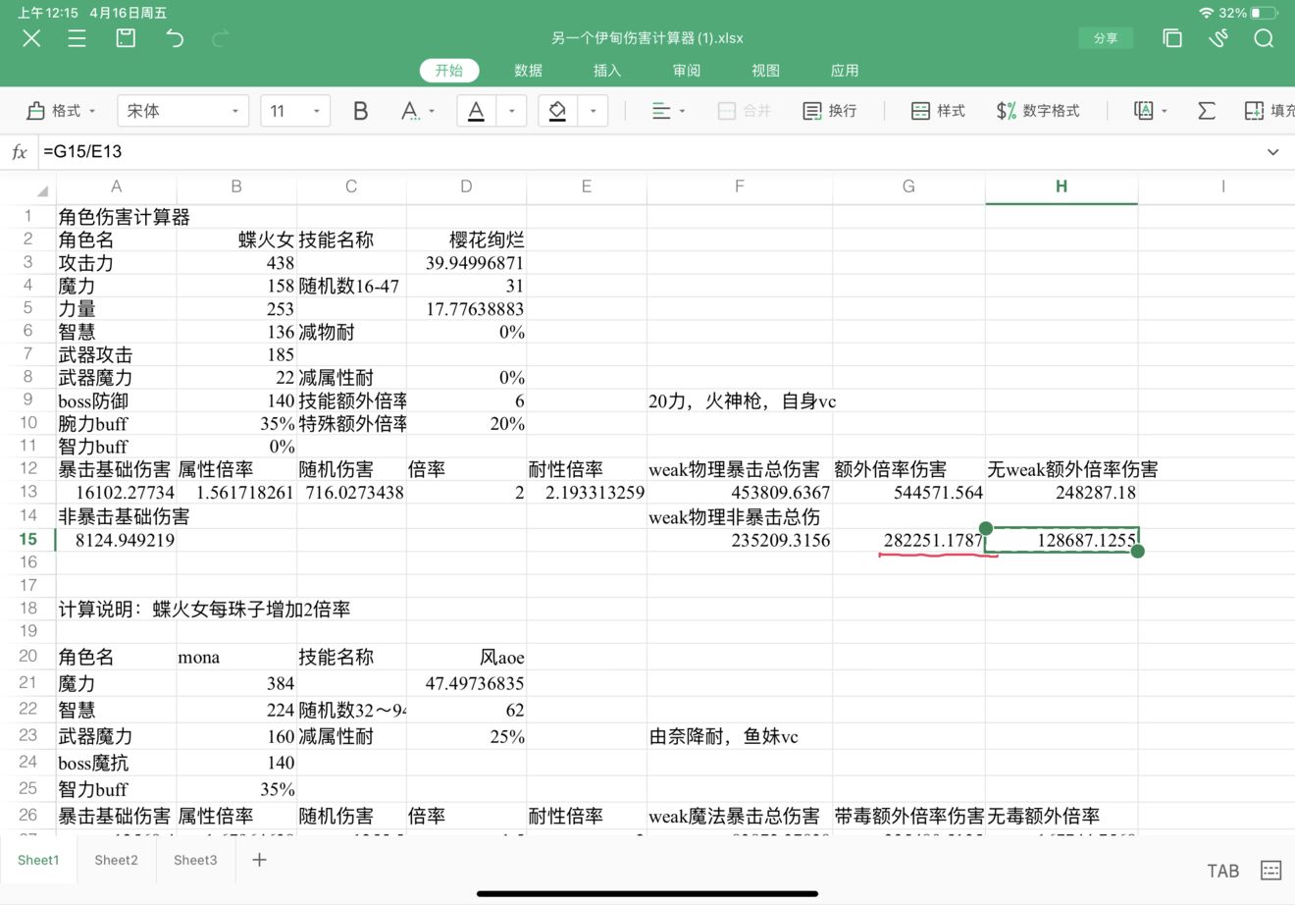The image size is (1295, 905).
Task: Open the search magnifier icon
Action: 1264,38
